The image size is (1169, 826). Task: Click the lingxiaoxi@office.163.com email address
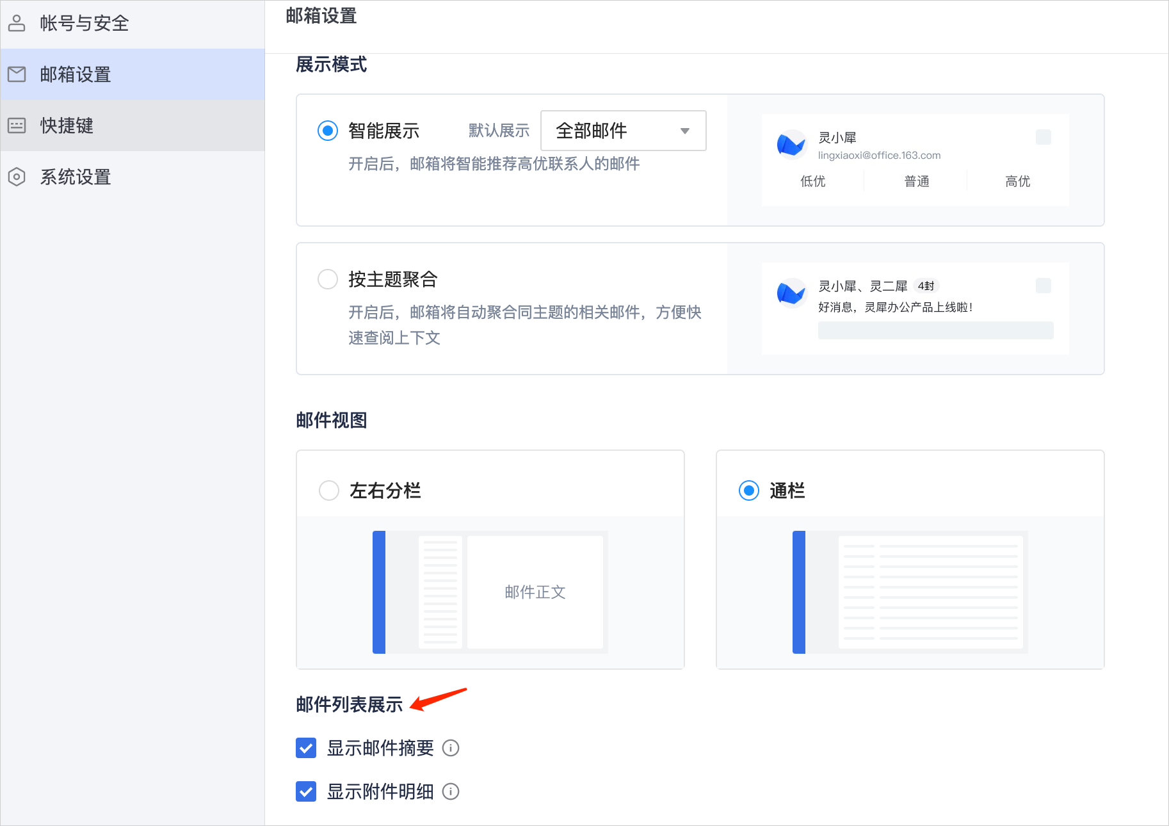click(880, 156)
